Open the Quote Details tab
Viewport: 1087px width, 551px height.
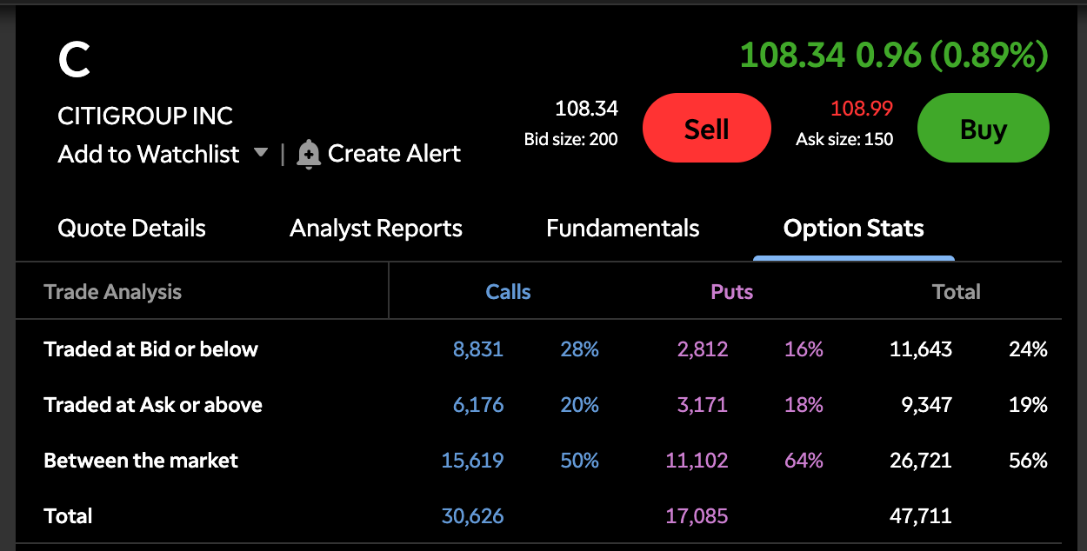pos(131,229)
